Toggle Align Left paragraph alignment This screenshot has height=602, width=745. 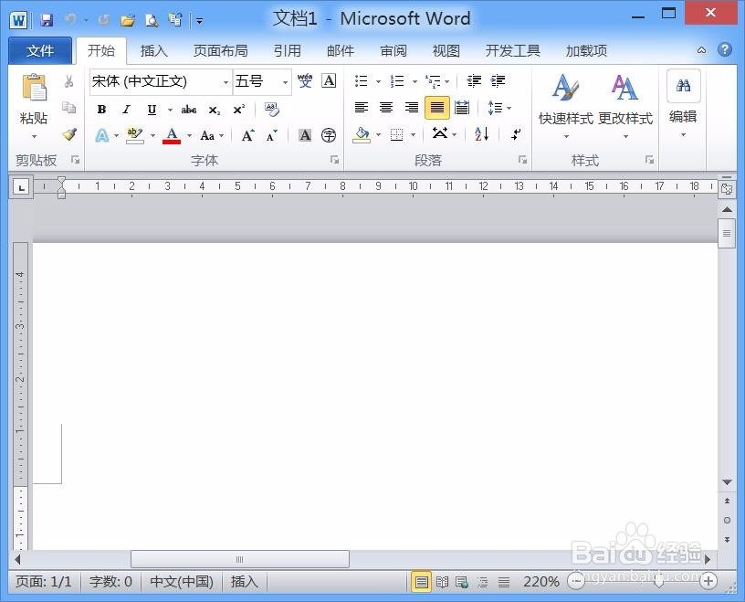pyautogui.click(x=362, y=108)
